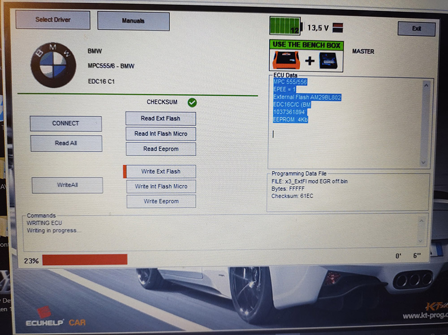Click the green battery level icon
Viewport: 448px width, 335px height.
point(285,26)
